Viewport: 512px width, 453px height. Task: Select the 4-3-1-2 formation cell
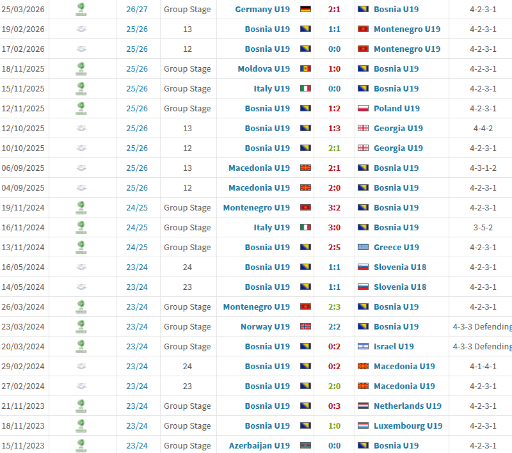[483, 168]
